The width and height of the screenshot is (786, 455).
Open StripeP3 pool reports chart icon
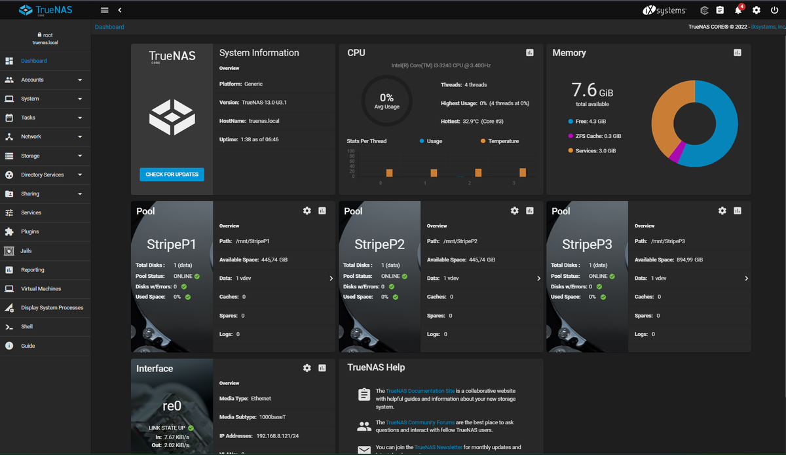click(x=738, y=211)
